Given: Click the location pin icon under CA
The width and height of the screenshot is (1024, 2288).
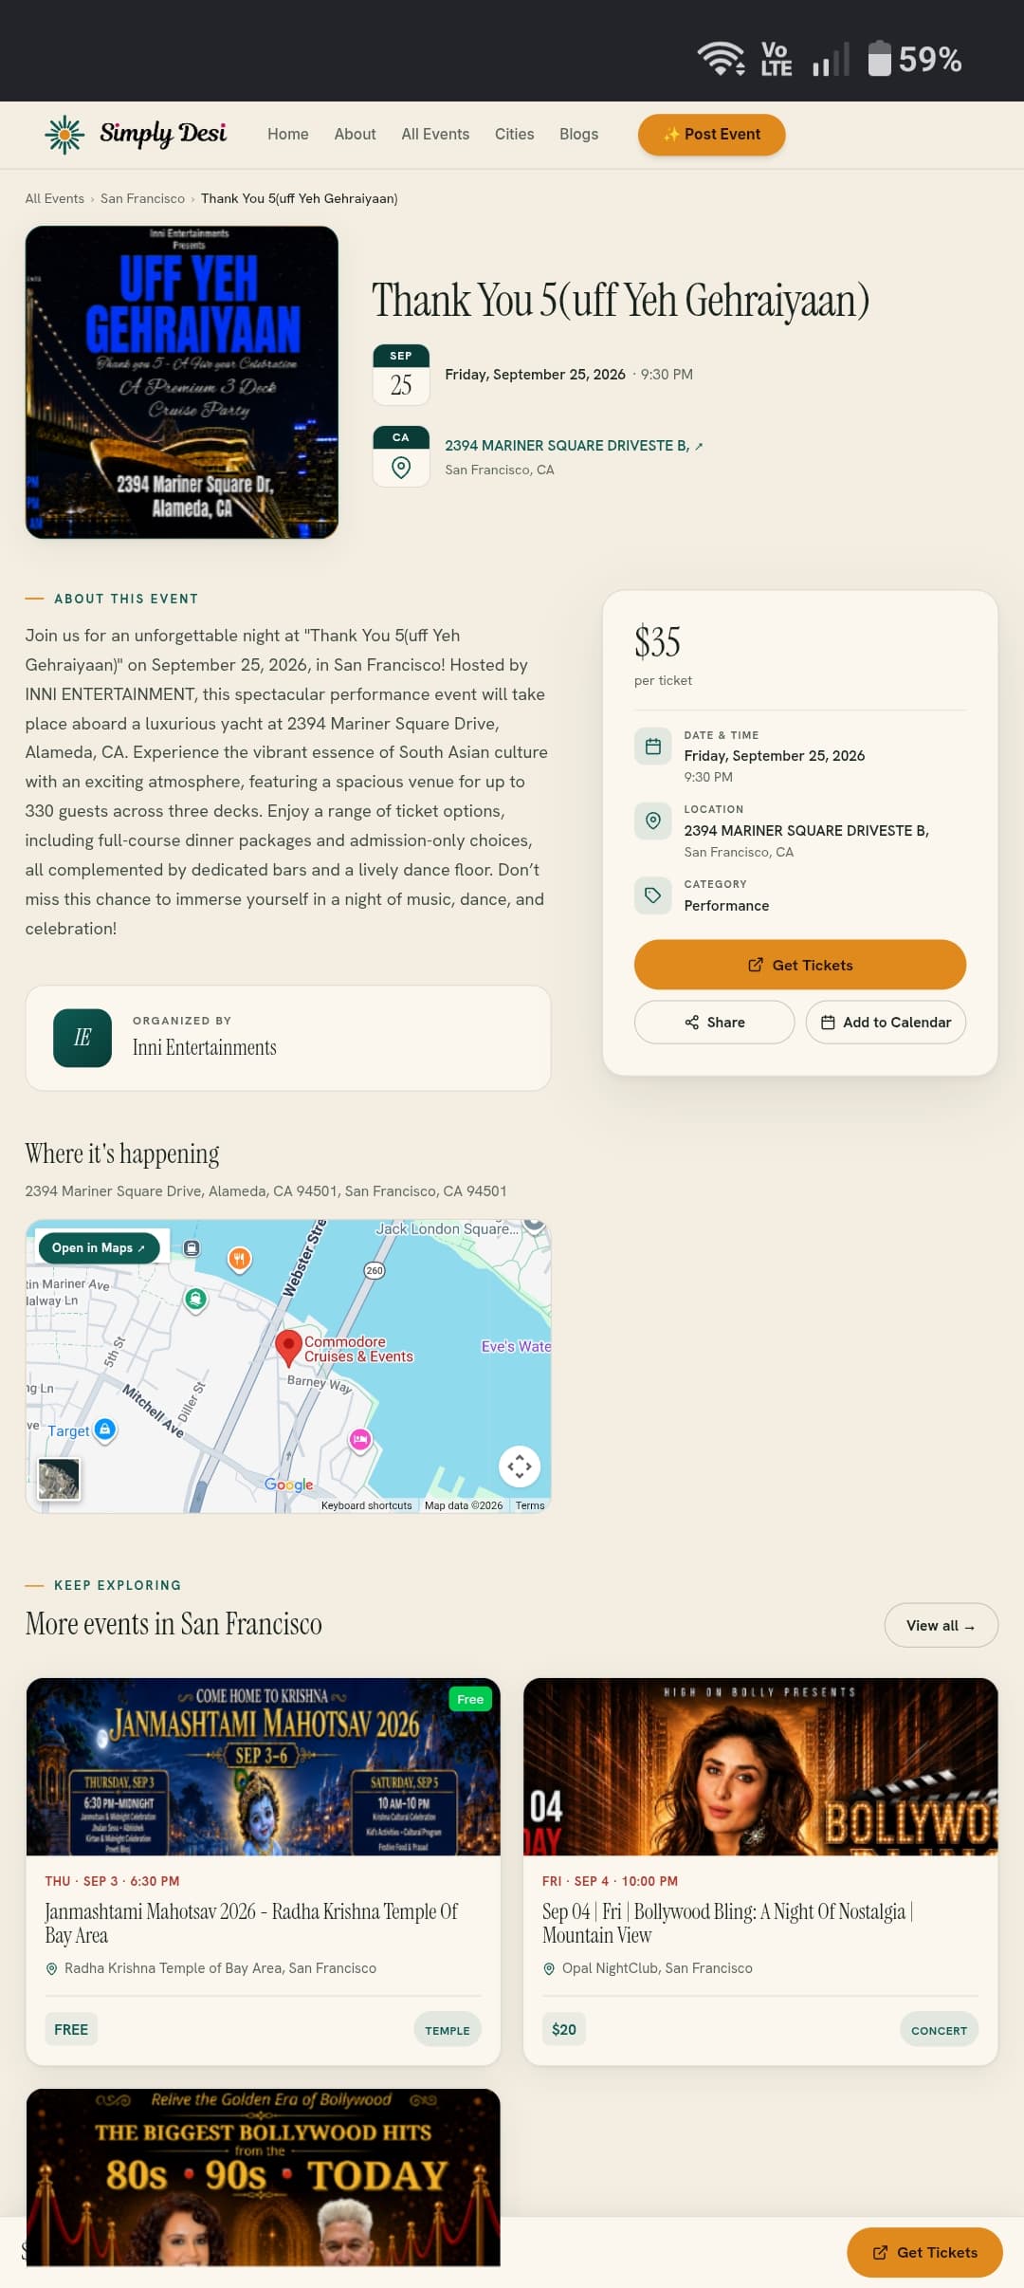Looking at the screenshot, I should pos(401,468).
